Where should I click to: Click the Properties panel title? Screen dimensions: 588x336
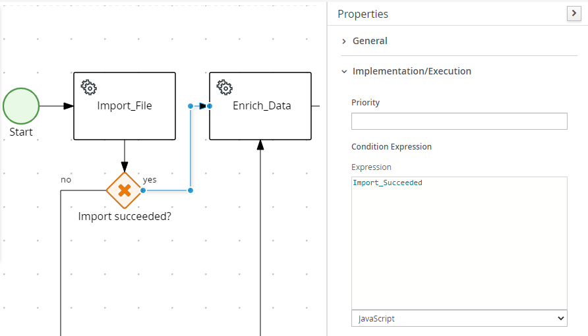point(363,14)
